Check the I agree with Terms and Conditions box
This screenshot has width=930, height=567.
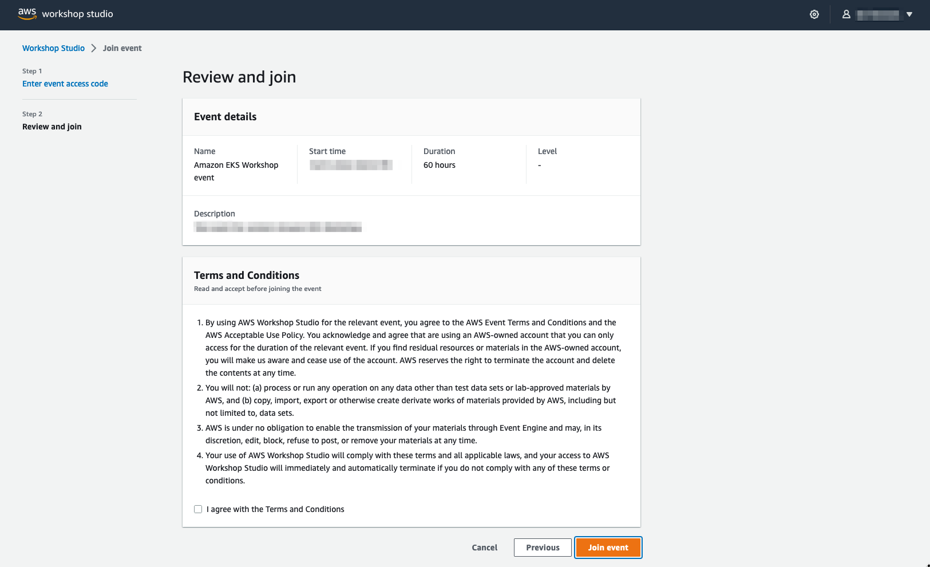point(197,509)
